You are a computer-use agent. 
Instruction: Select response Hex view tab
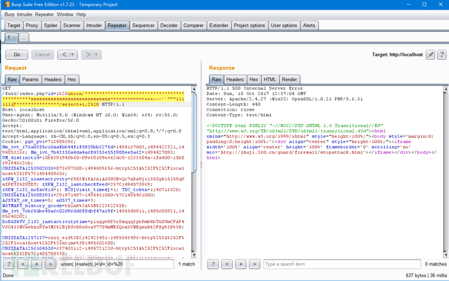pyautogui.click(x=254, y=79)
